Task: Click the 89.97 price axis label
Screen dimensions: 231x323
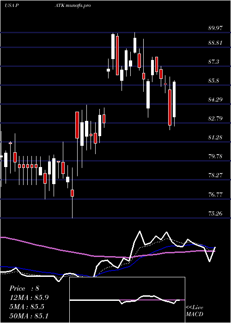Action: point(215,28)
